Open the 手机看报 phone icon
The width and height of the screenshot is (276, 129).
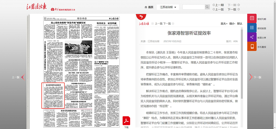[x=252, y=47]
